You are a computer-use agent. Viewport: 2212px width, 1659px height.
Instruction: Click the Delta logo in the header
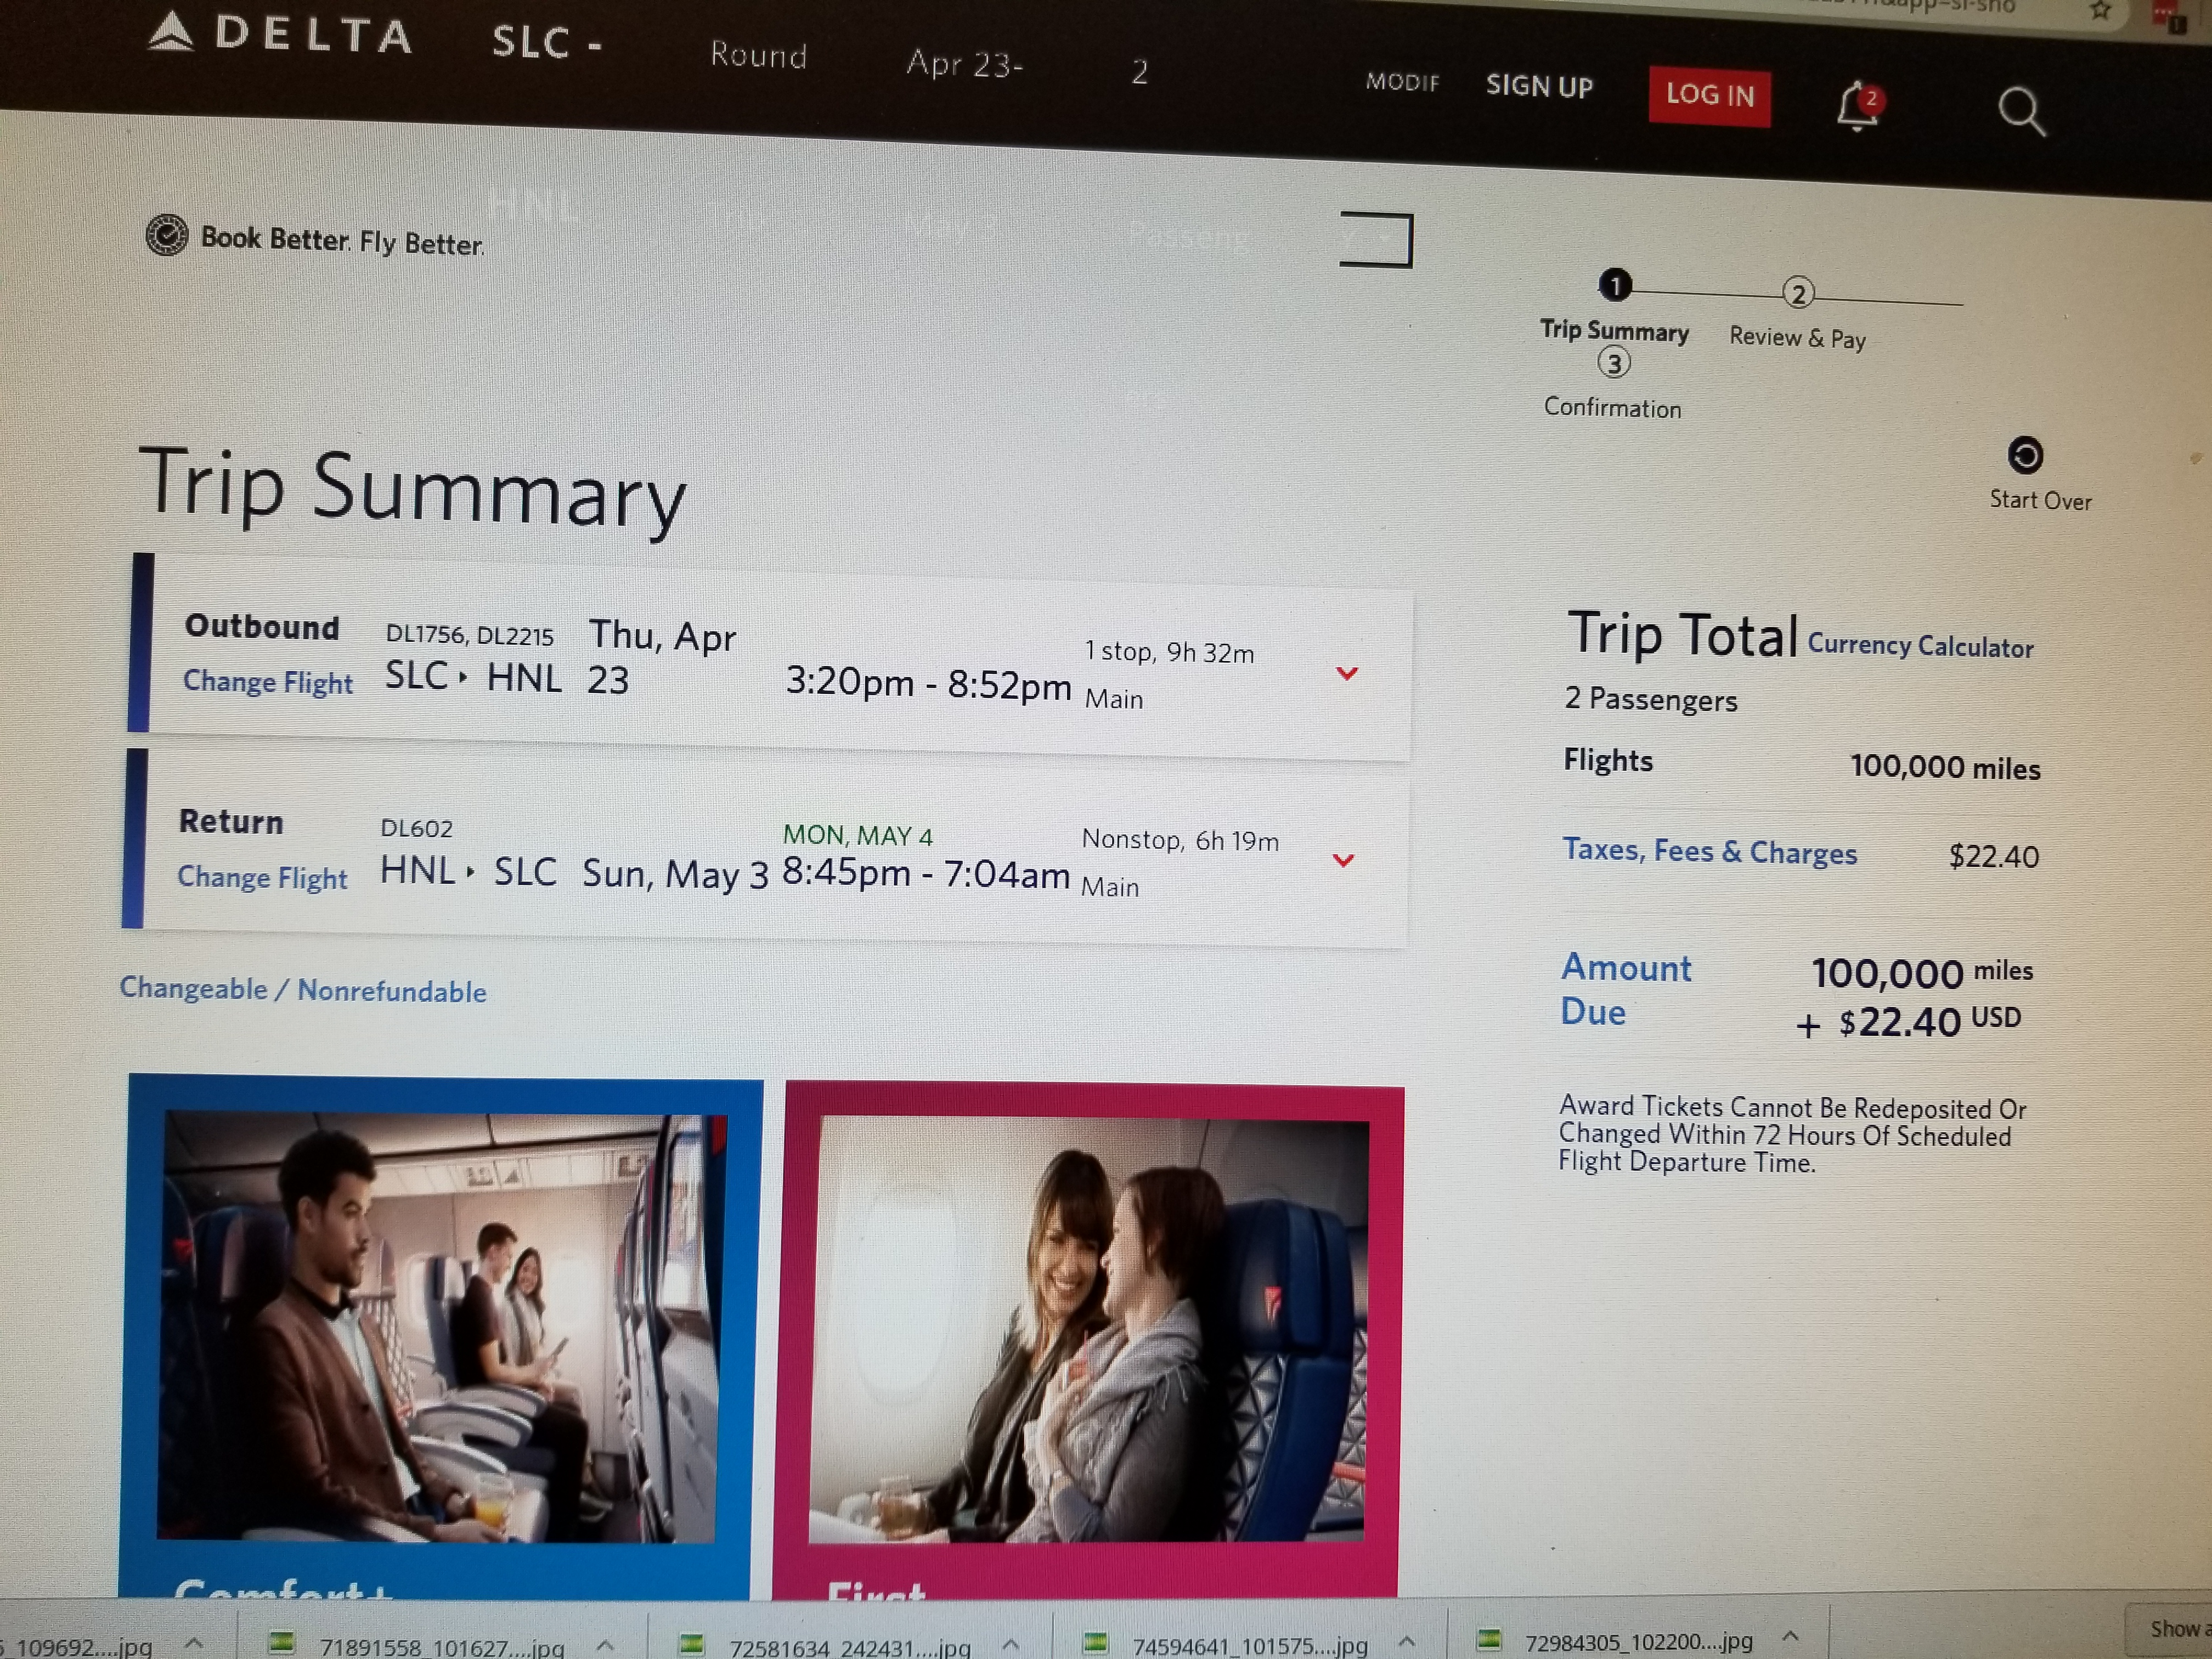279,34
